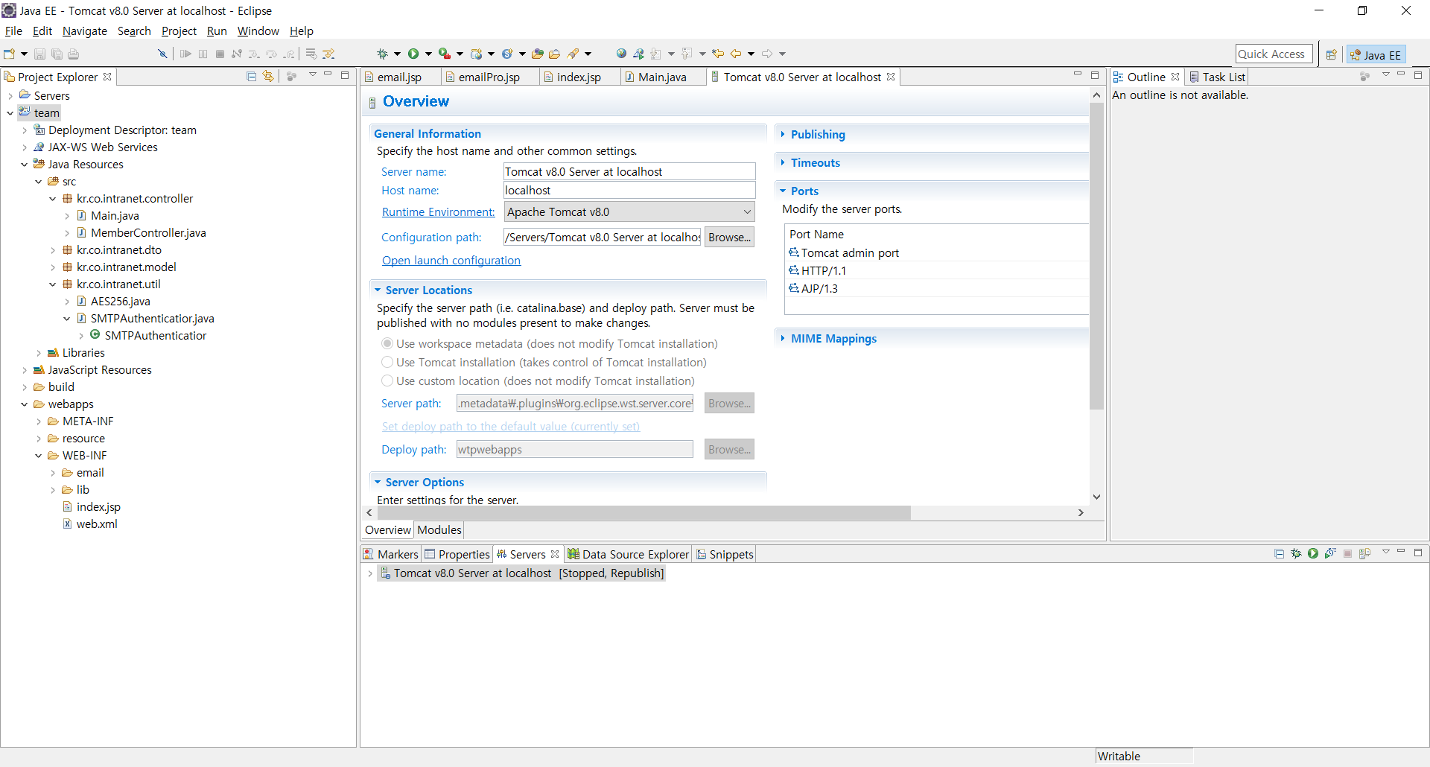Click the Java EE perspective button

[x=1376, y=54]
